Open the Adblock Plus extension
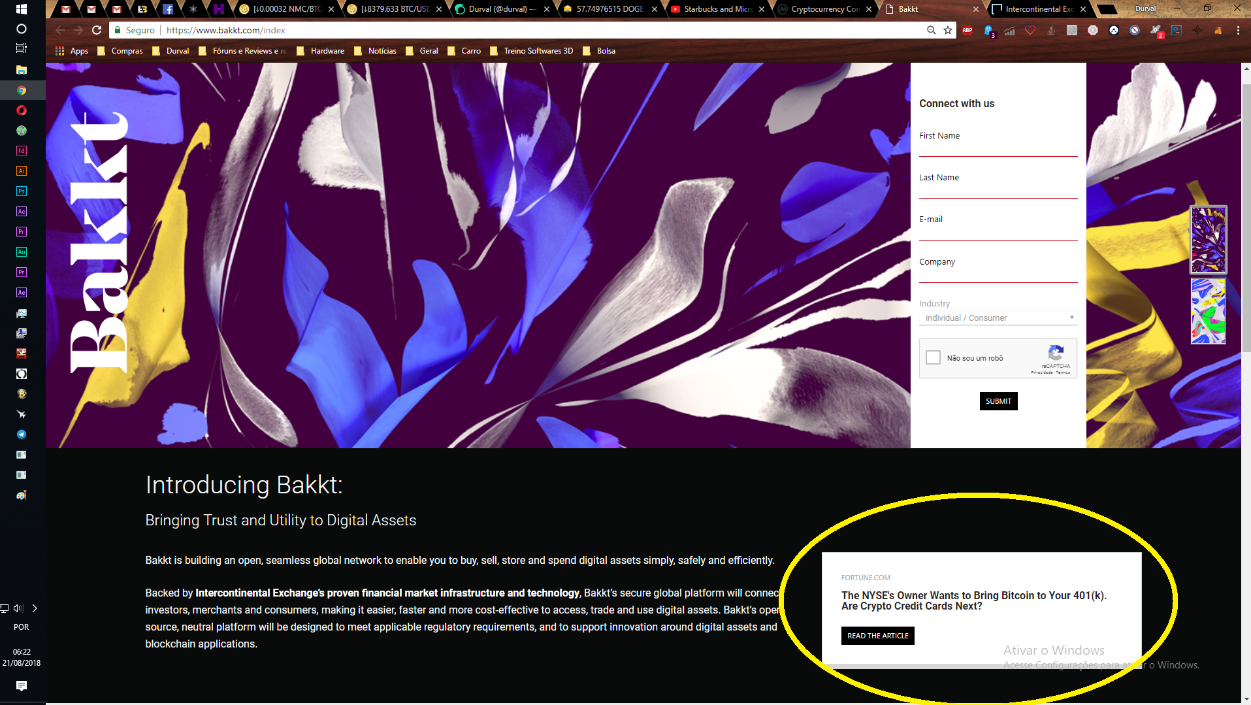This screenshot has height=705, width=1251. click(967, 30)
